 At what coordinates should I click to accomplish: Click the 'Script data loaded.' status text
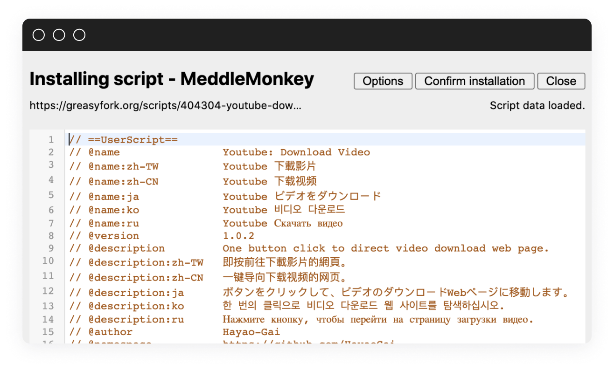[537, 105]
